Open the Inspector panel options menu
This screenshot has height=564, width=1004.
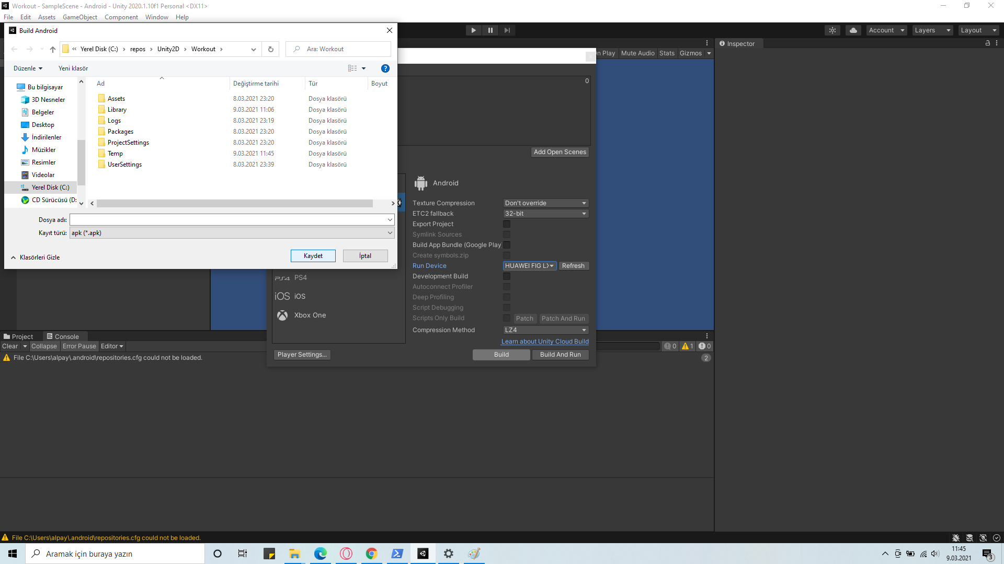coord(997,43)
